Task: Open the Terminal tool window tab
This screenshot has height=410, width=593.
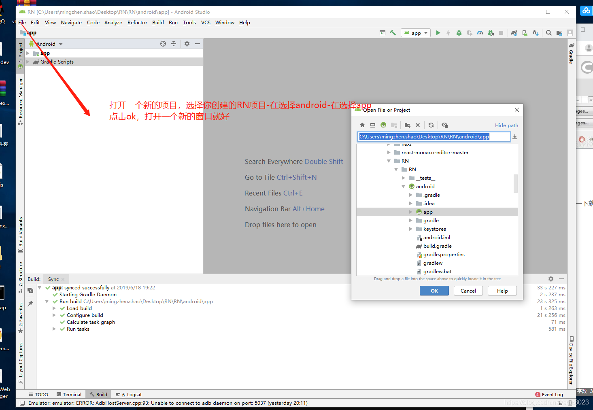Action: [69, 395]
